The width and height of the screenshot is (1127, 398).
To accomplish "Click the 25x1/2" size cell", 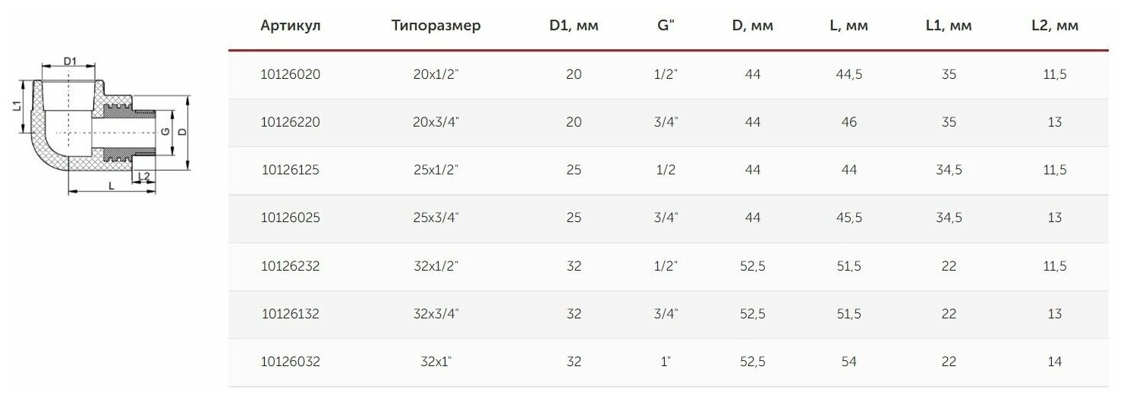I will (436, 170).
